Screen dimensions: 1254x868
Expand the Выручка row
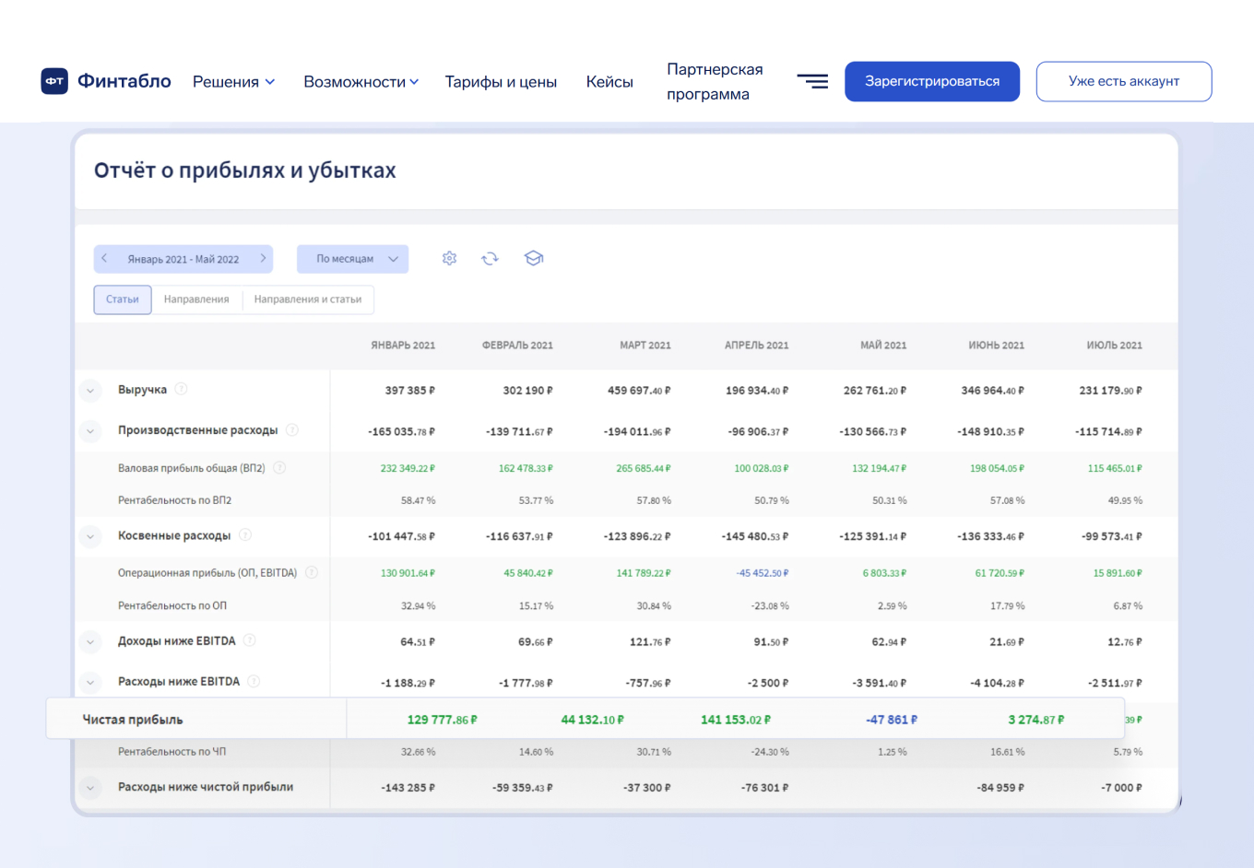(x=89, y=390)
